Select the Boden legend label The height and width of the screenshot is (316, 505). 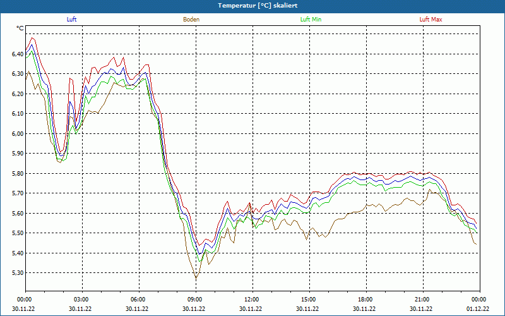coord(191,20)
